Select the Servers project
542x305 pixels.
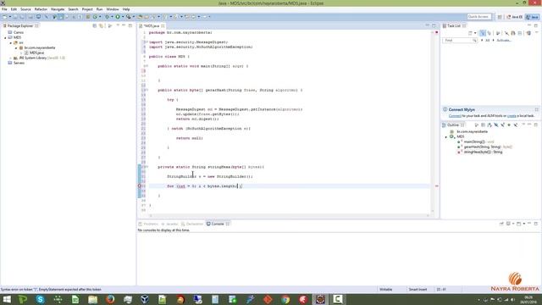pyautogui.click(x=19, y=63)
